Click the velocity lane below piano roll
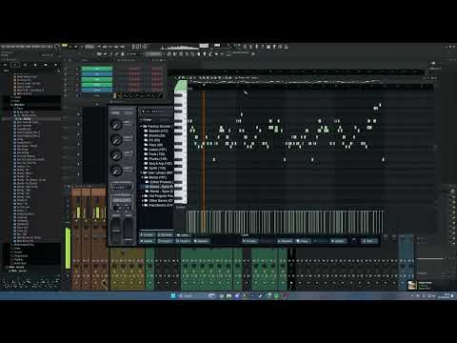The width and height of the screenshot is (457, 343). tap(286, 222)
